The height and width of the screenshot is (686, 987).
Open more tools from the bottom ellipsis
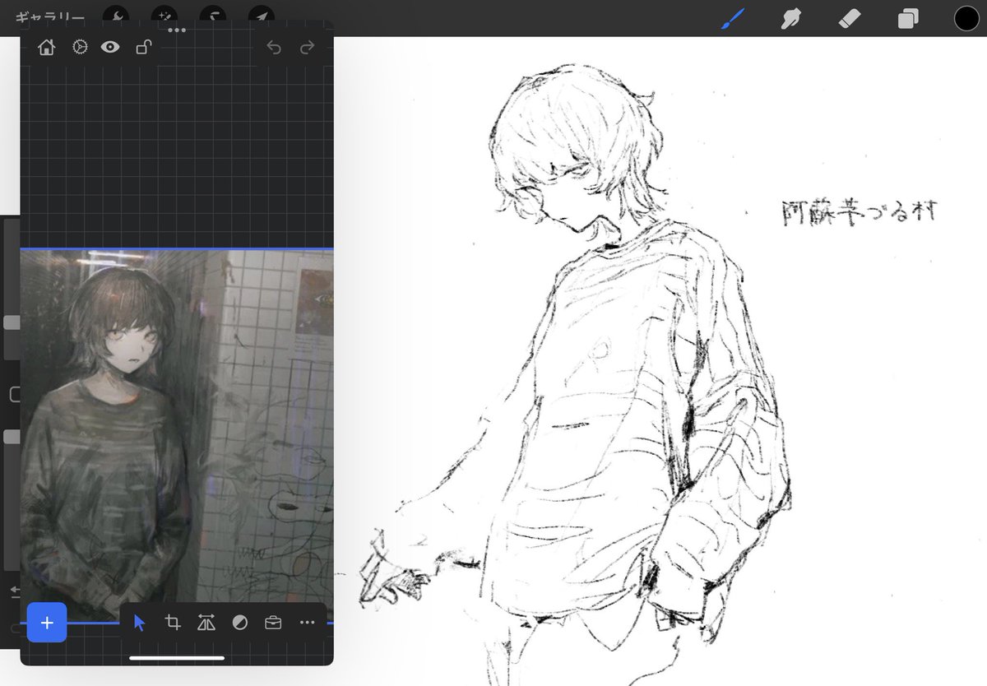[308, 623]
